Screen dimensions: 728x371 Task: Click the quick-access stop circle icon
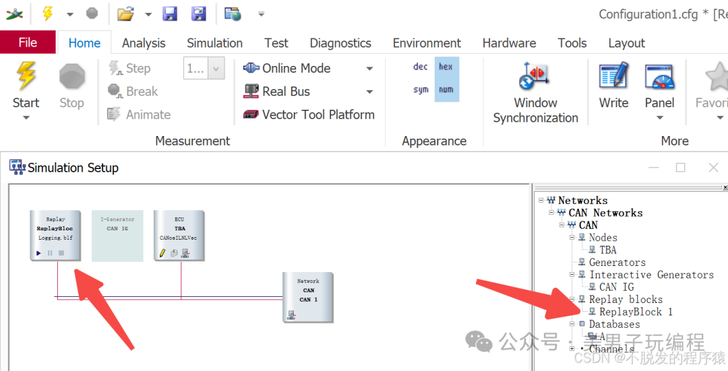pyautogui.click(x=92, y=13)
